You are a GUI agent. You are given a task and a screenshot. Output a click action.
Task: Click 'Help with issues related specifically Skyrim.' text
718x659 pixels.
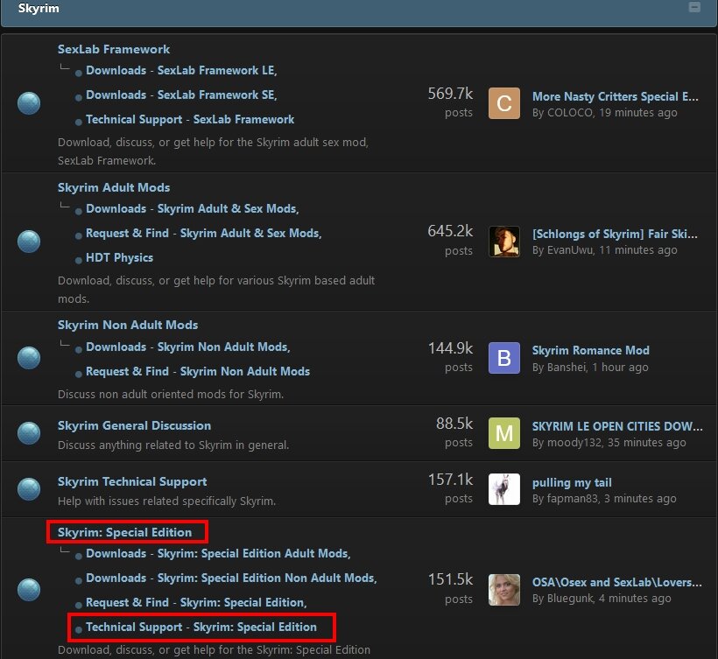click(166, 501)
